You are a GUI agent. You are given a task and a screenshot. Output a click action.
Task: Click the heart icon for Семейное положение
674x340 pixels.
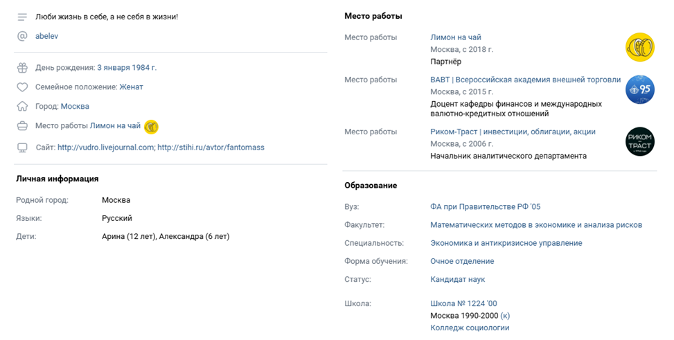22,87
